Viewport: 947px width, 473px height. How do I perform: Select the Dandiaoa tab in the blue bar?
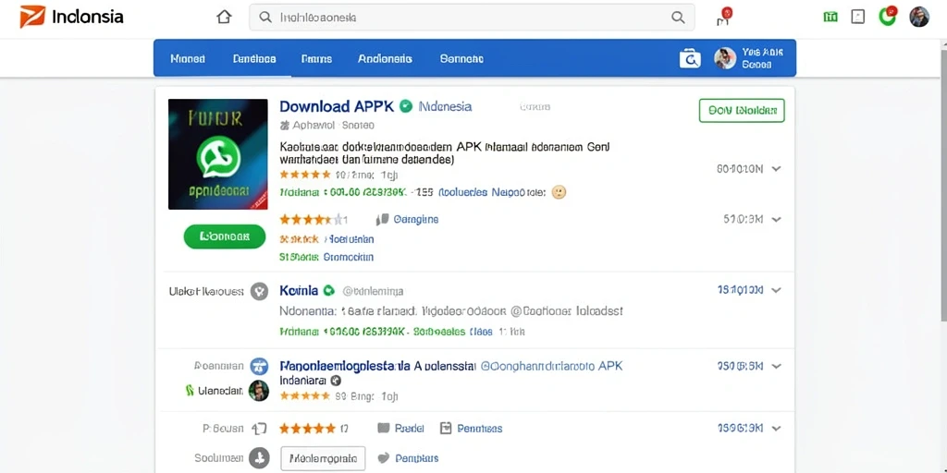[254, 59]
